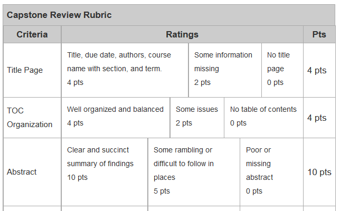
Task: Pick the 'No table of contents' rating
Action: [263, 116]
